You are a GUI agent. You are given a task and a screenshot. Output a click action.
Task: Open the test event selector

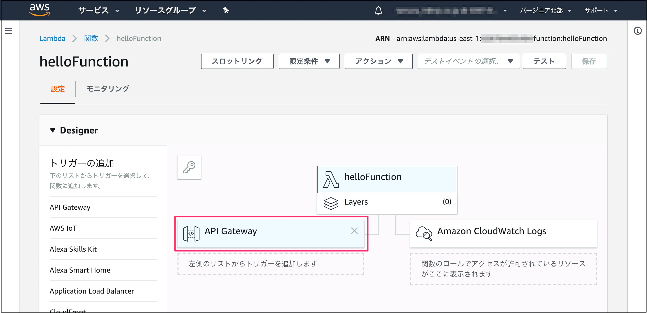469,61
